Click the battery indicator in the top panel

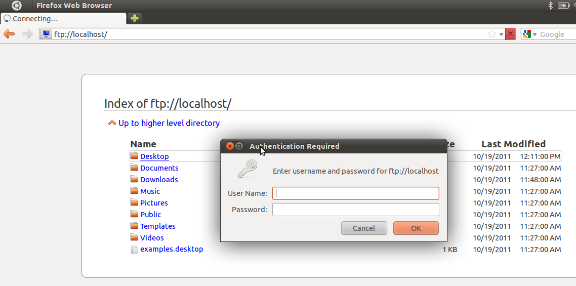pyautogui.click(x=563, y=6)
